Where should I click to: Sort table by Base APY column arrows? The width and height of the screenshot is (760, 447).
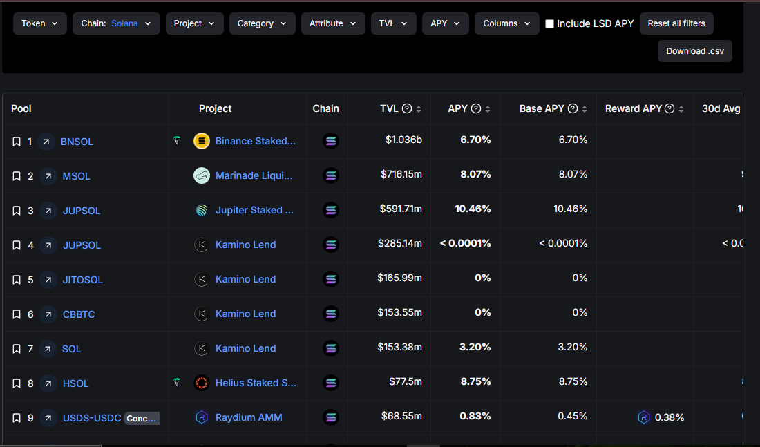click(584, 109)
